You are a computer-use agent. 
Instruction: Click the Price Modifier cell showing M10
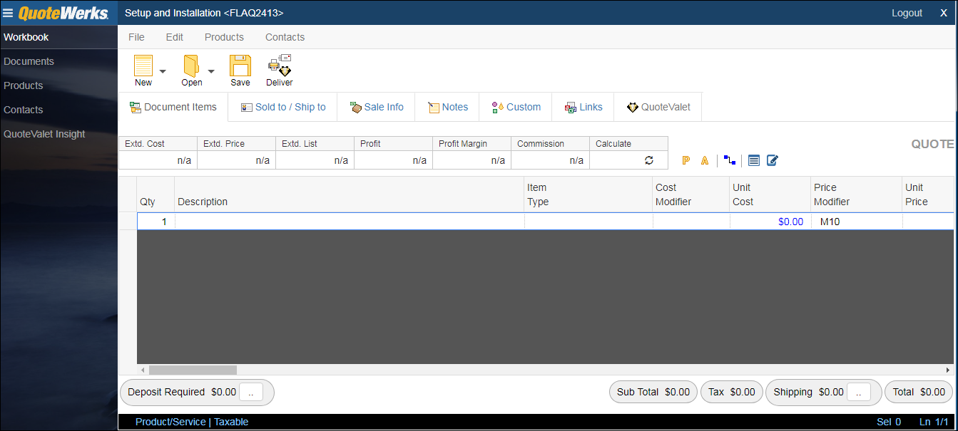(x=857, y=222)
